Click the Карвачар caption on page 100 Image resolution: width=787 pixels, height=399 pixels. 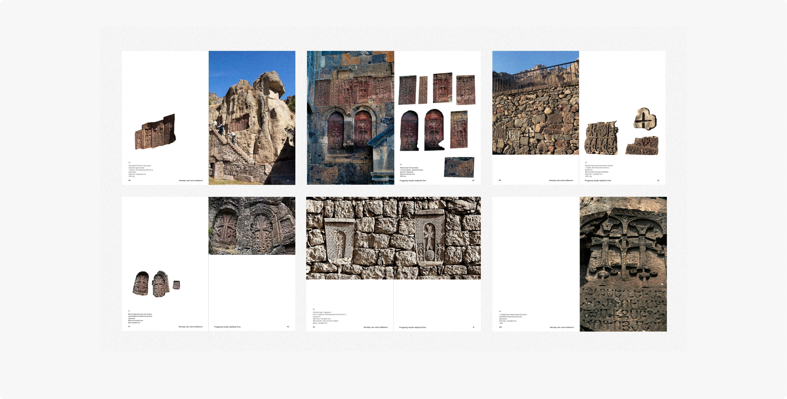click(x=513, y=318)
